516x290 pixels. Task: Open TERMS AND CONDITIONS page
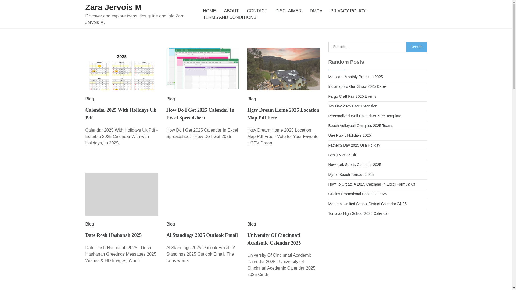pos(230,17)
